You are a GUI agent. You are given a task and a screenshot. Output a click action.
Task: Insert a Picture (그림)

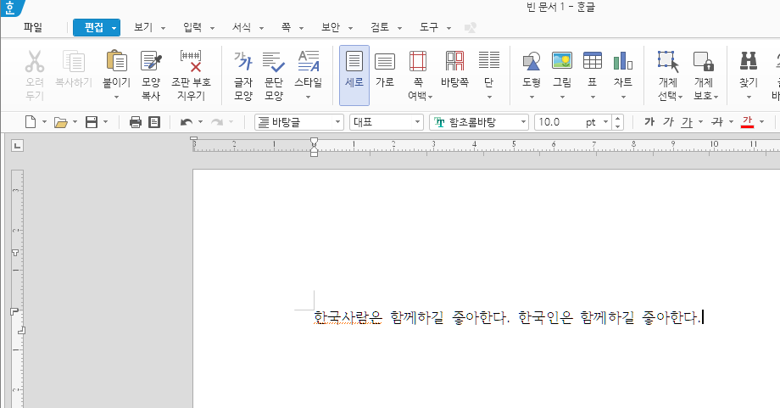click(562, 61)
